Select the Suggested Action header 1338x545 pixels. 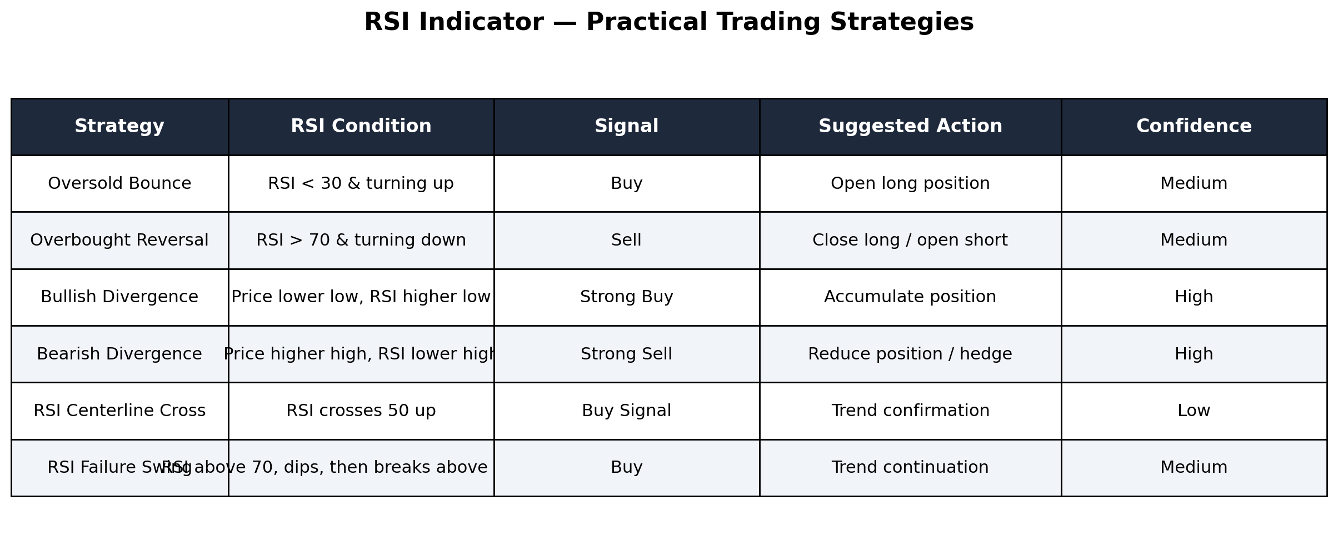[910, 127]
